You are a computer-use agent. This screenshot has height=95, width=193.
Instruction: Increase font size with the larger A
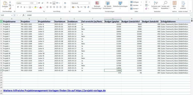pyautogui.click(x=39, y=3)
